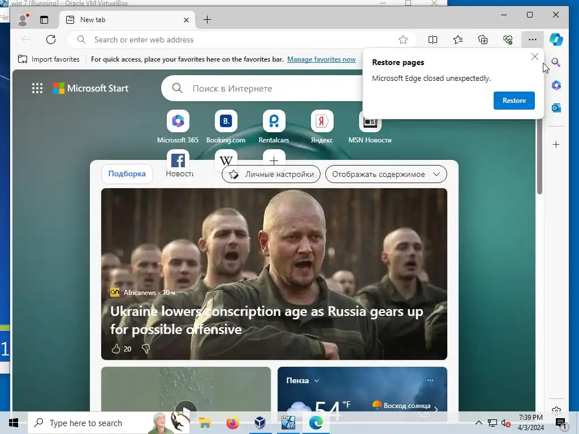This screenshot has width=579, height=434.
Task: Show hidden tray icons
Action: coord(478,423)
